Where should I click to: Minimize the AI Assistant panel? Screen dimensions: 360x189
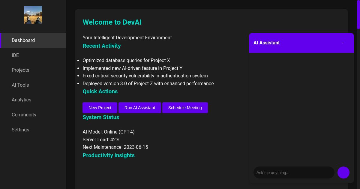(x=343, y=43)
